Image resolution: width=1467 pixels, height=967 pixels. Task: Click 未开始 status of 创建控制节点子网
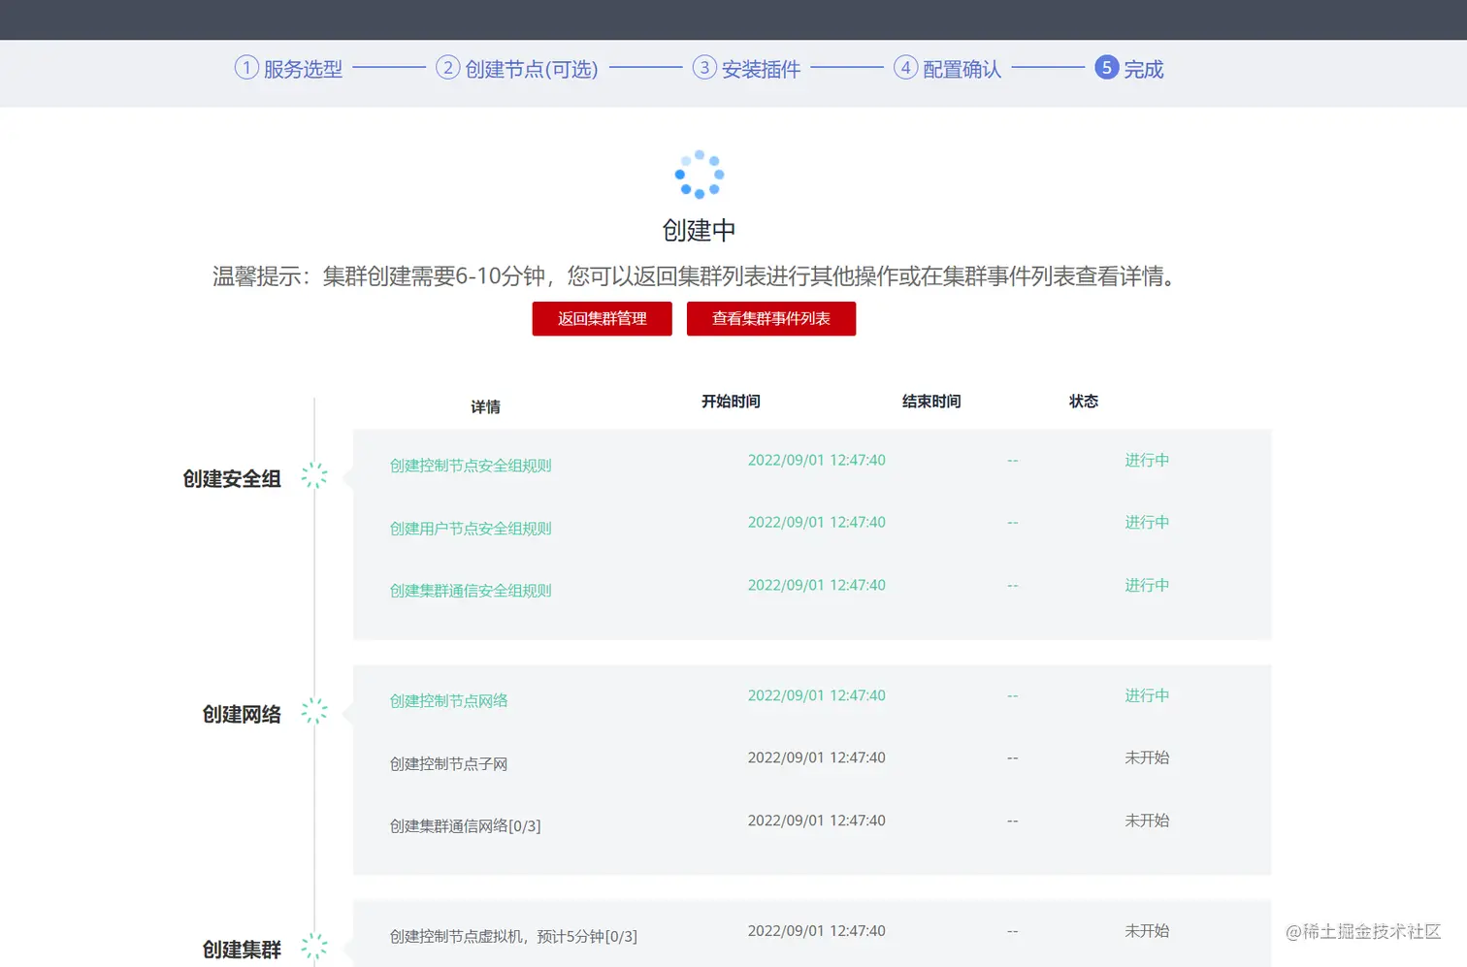1147,757
